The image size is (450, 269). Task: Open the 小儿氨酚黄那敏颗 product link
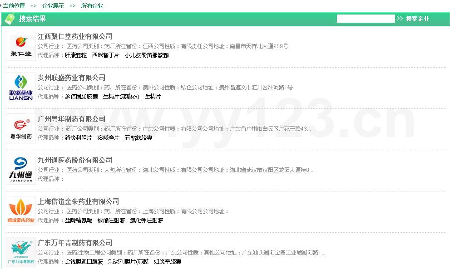(x=147, y=55)
